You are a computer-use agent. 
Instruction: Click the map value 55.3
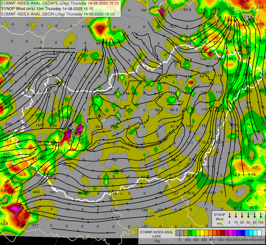point(99,127)
